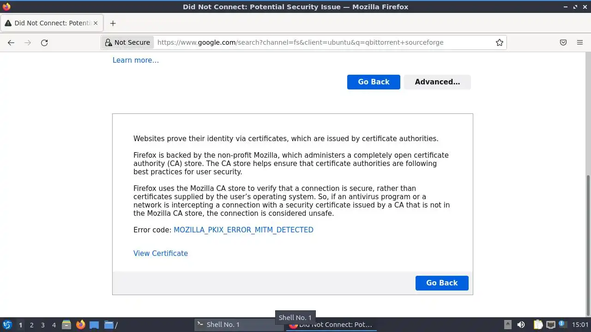The width and height of the screenshot is (591, 332).
Task: Minimize the Firefox window
Action: [566, 6]
